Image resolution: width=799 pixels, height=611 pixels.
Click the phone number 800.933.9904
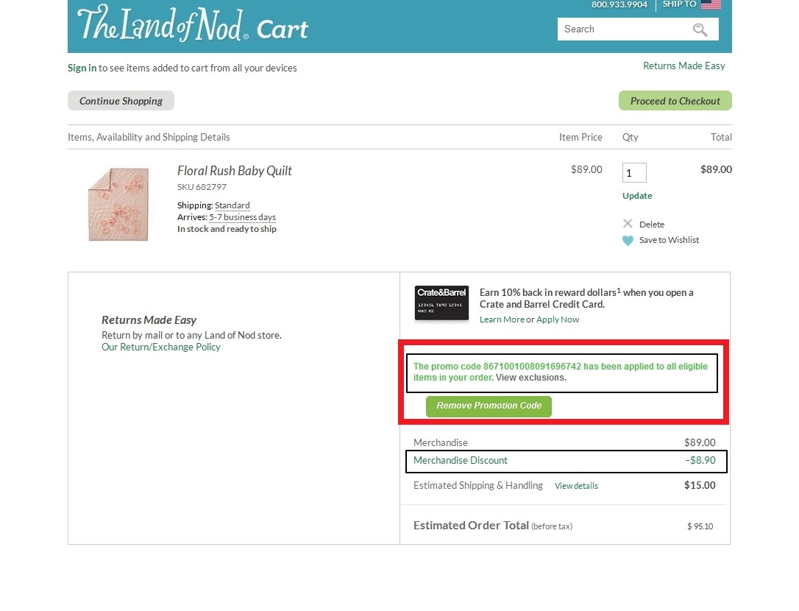(619, 4)
